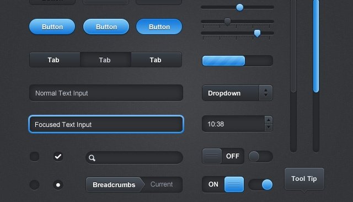Image resolution: width=353 pixels, height=202 pixels.
Task: Click the checkmark icon checkbox
Action: [x=58, y=156]
